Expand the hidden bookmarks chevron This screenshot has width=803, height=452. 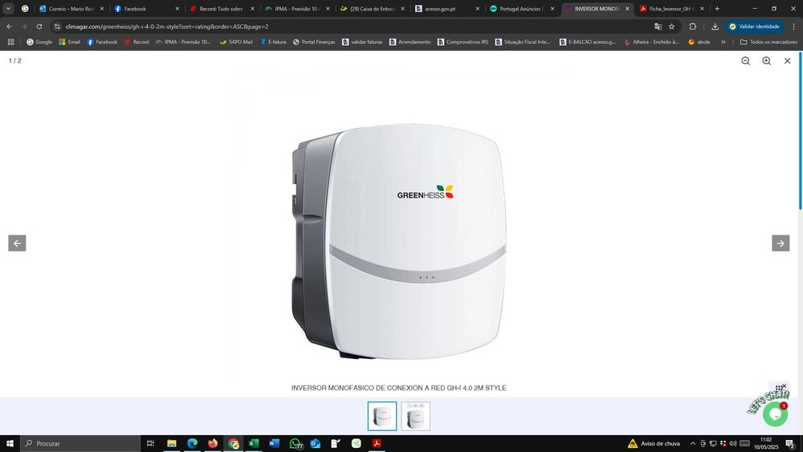pyautogui.click(x=724, y=42)
